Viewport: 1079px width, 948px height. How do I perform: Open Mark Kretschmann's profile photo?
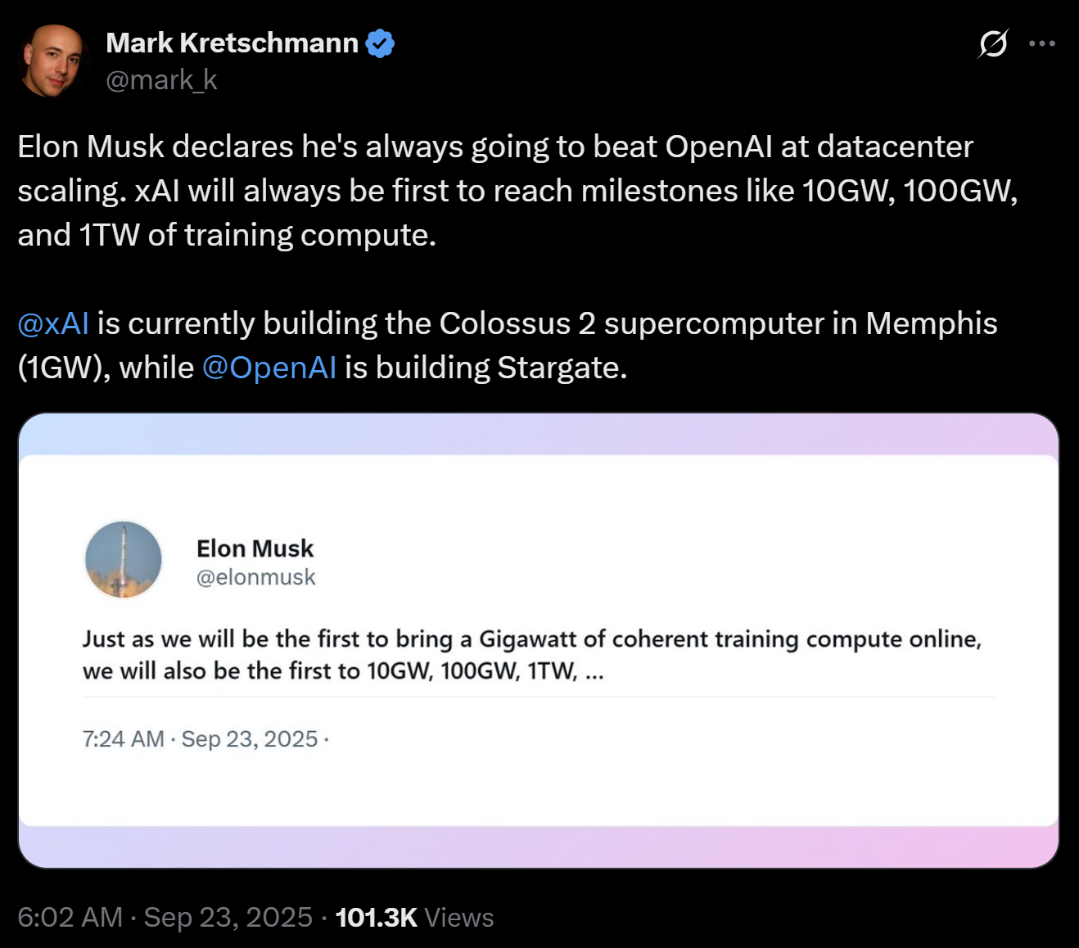coord(53,61)
